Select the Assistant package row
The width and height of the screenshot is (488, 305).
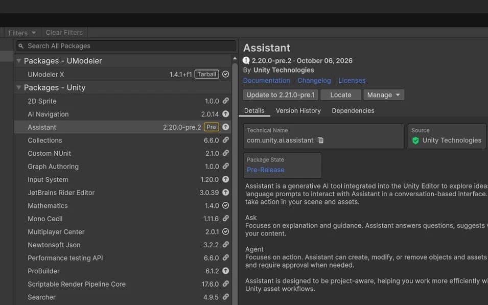coord(123,127)
